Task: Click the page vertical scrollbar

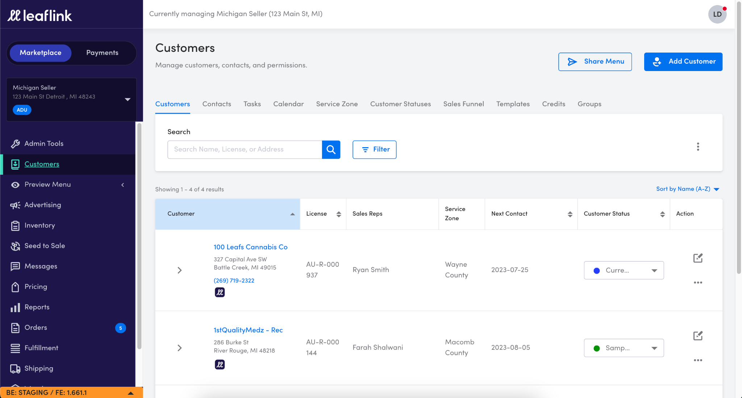Action: coord(739,138)
